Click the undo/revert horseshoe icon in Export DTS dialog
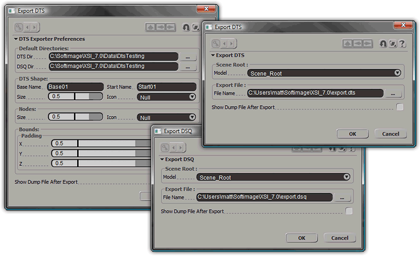The width and height of the screenshot is (420, 257). click(383, 43)
